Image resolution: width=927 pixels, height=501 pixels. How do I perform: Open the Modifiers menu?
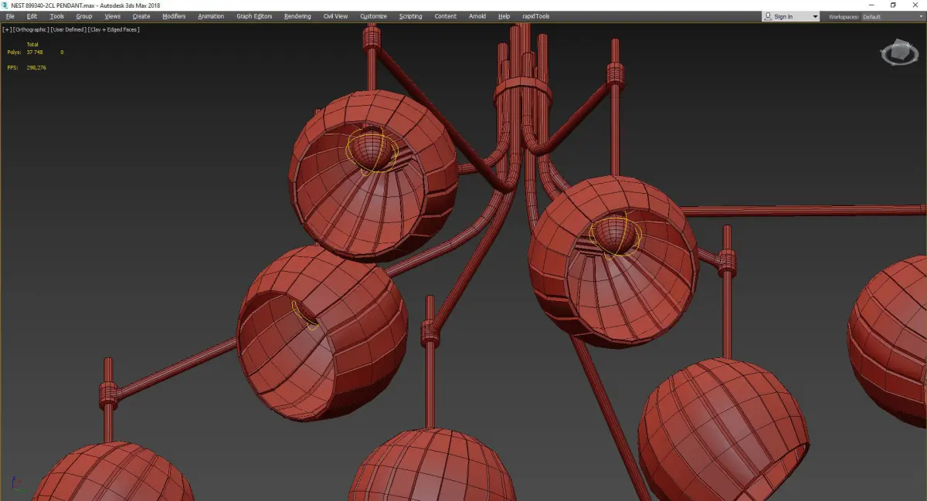[174, 16]
